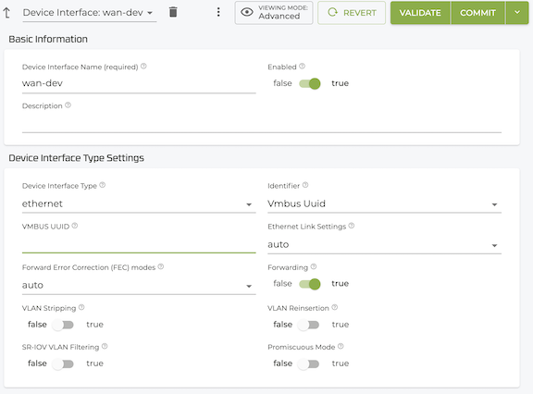Toggle the Forwarding switch
Screen dimensions: 533x394
point(310,284)
